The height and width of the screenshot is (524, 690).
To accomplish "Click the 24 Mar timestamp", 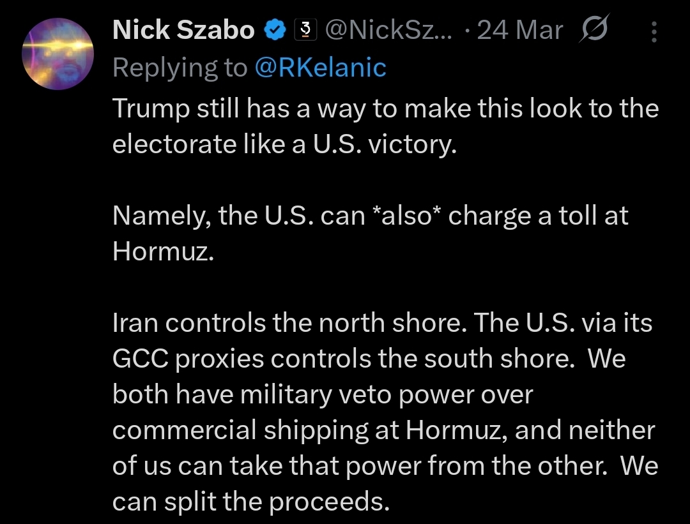I will pyautogui.click(x=520, y=30).
